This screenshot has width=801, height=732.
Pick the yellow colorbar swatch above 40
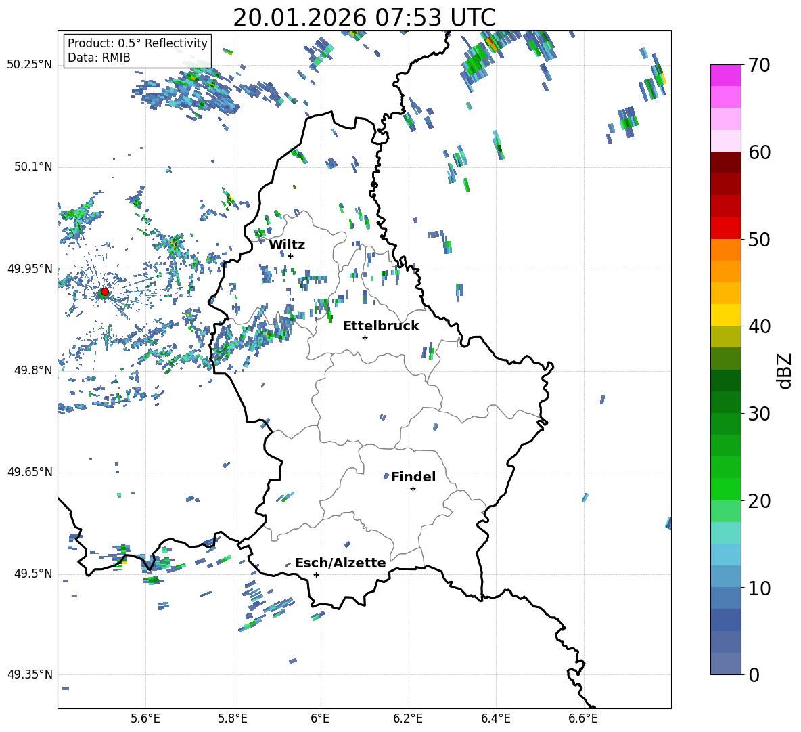coord(726,315)
